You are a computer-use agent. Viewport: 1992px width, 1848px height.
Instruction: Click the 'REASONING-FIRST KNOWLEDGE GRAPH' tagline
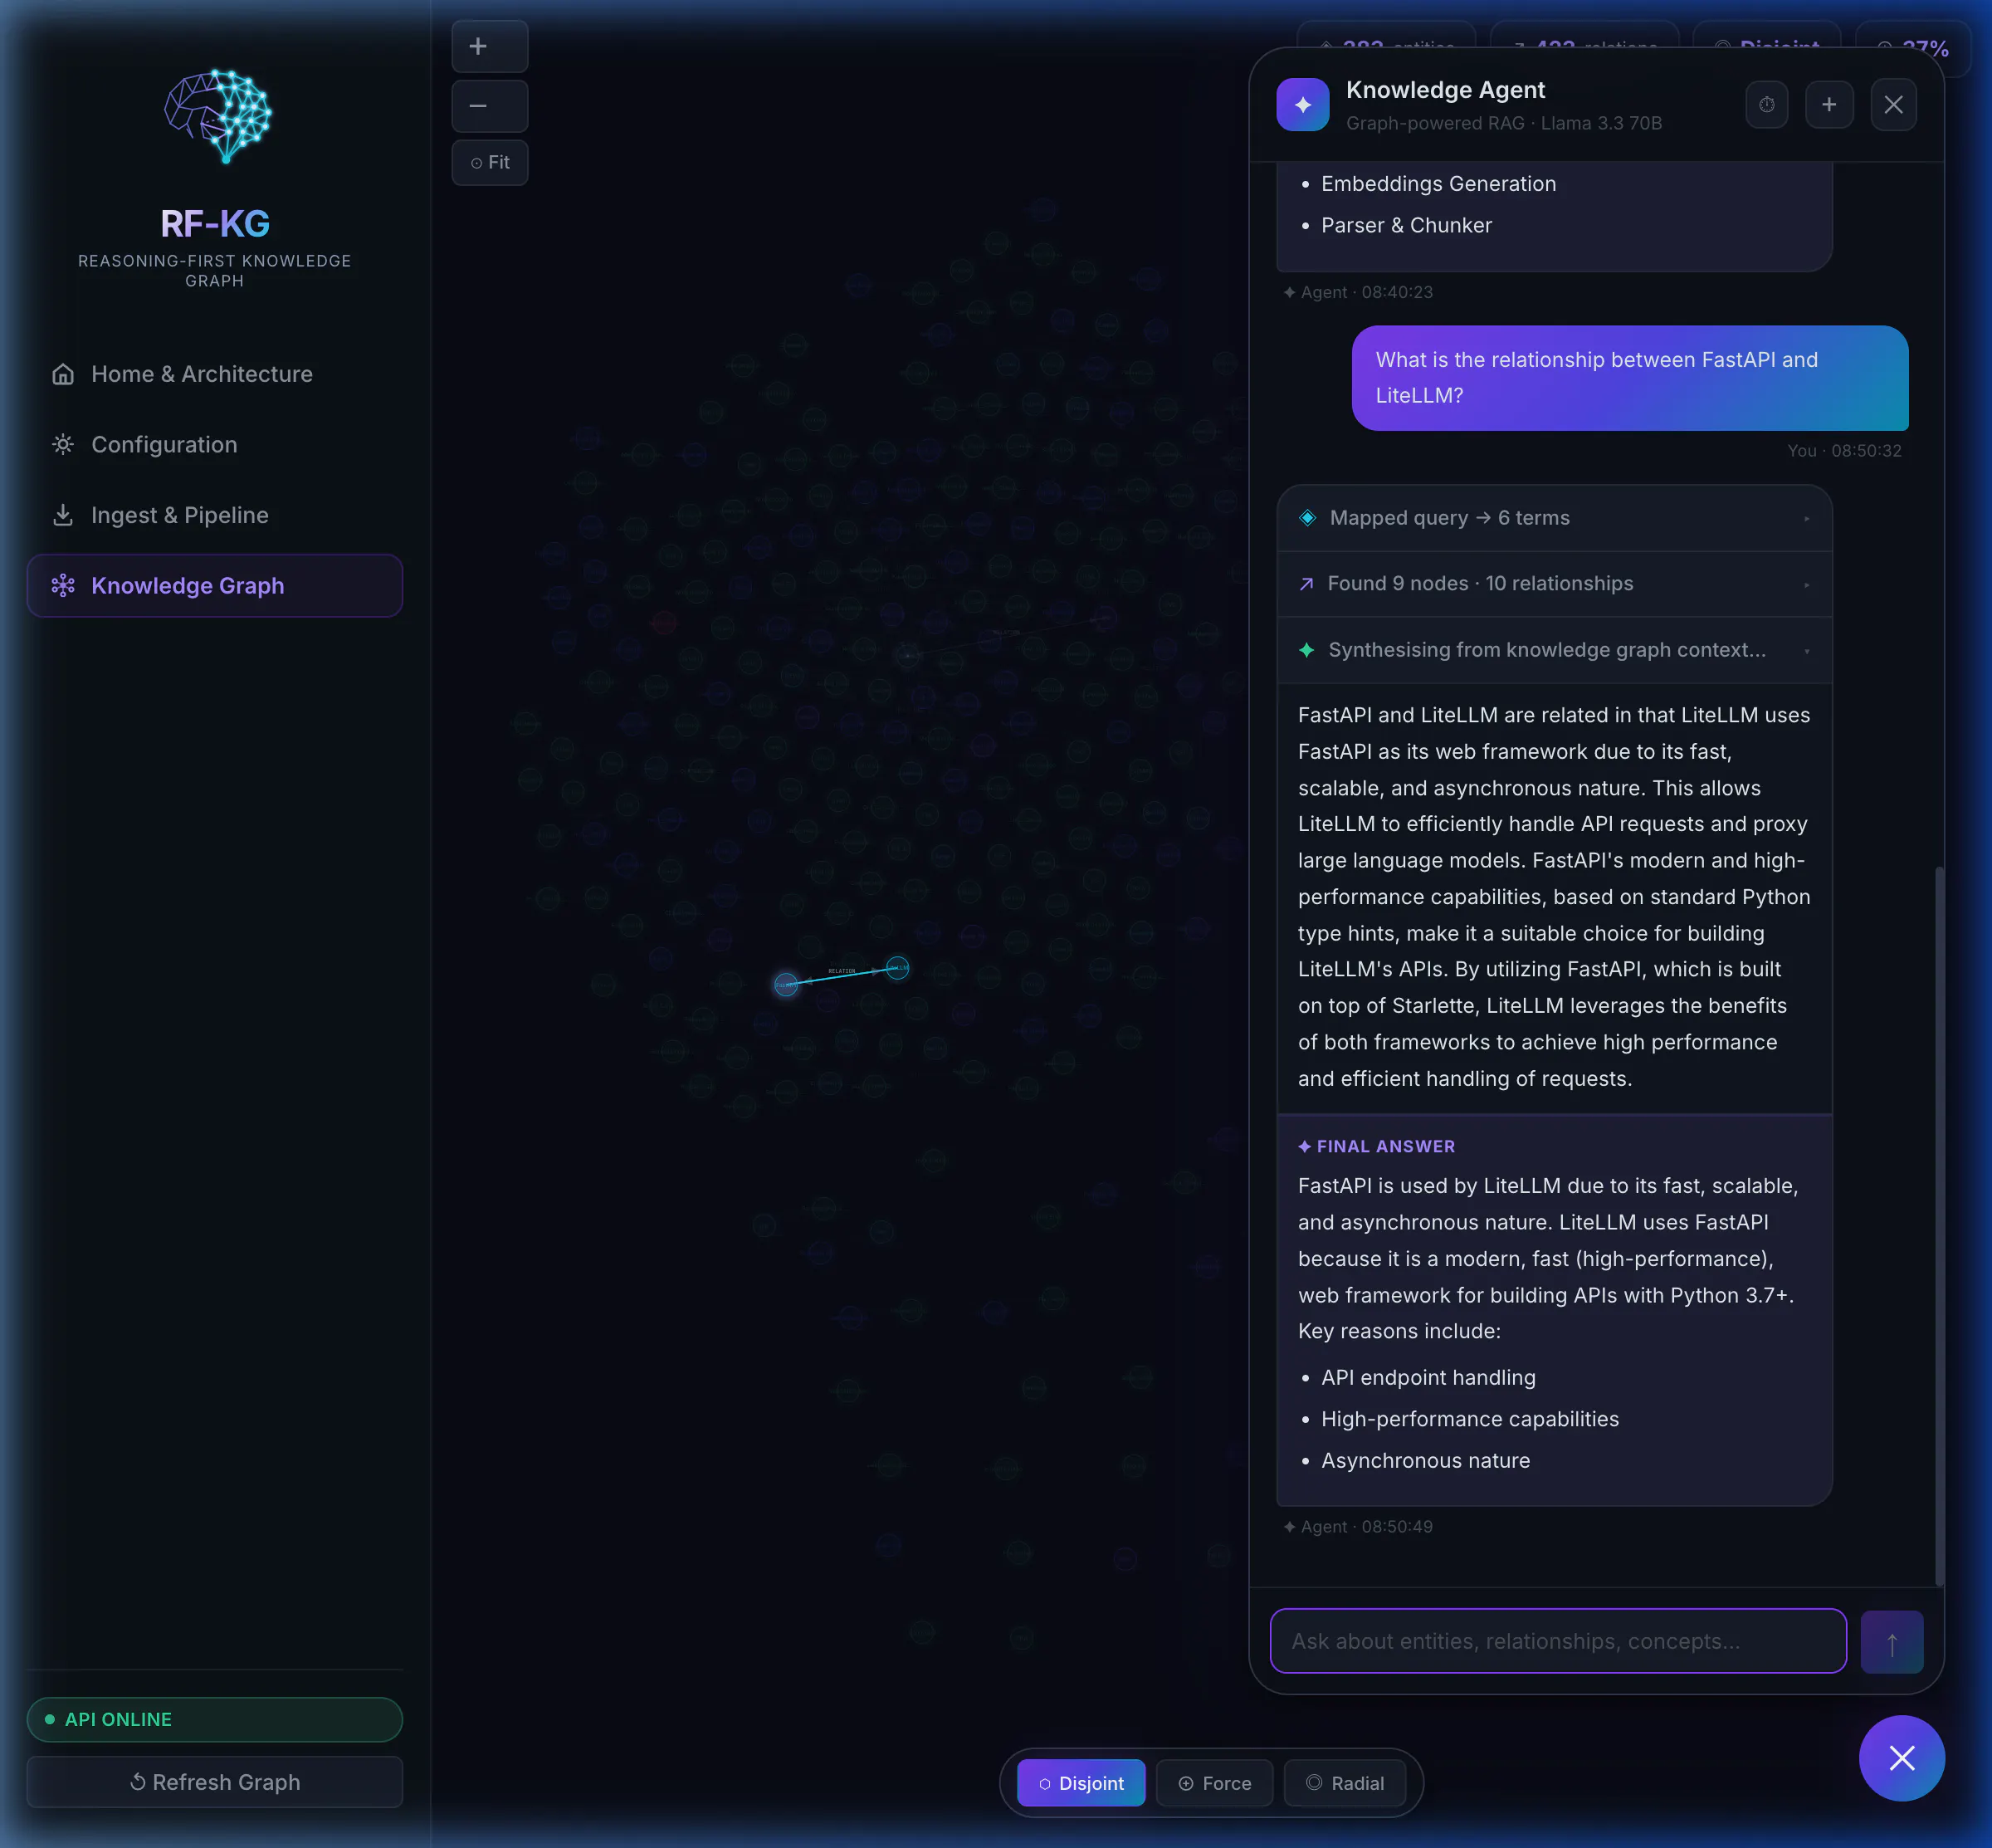click(215, 271)
